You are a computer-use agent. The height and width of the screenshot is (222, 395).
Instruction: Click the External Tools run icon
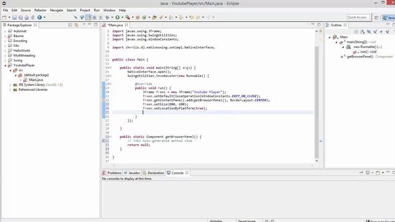[x=128, y=17]
